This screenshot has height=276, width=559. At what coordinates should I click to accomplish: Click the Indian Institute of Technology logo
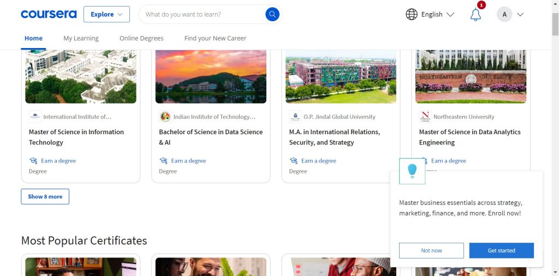pos(165,117)
